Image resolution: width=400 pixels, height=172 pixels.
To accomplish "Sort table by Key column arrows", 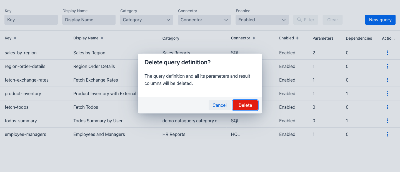I will coord(15,38).
